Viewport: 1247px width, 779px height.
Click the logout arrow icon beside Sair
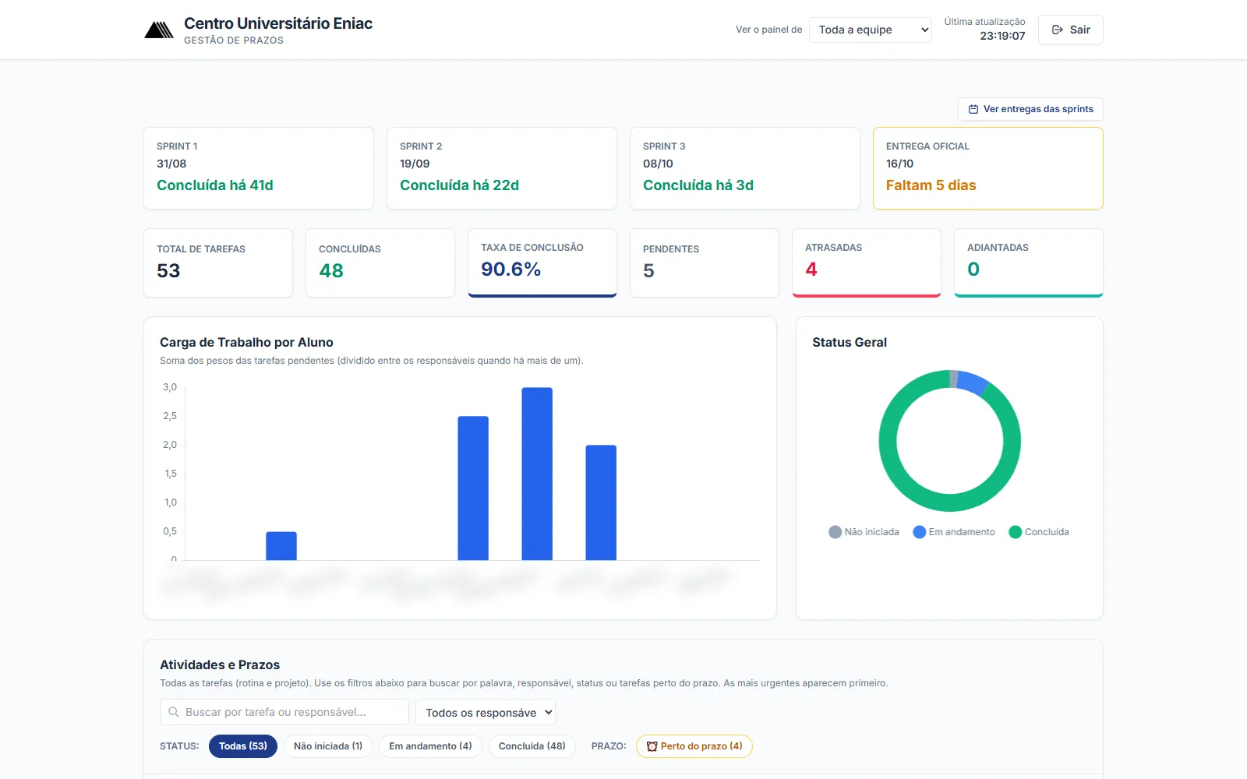coord(1058,30)
